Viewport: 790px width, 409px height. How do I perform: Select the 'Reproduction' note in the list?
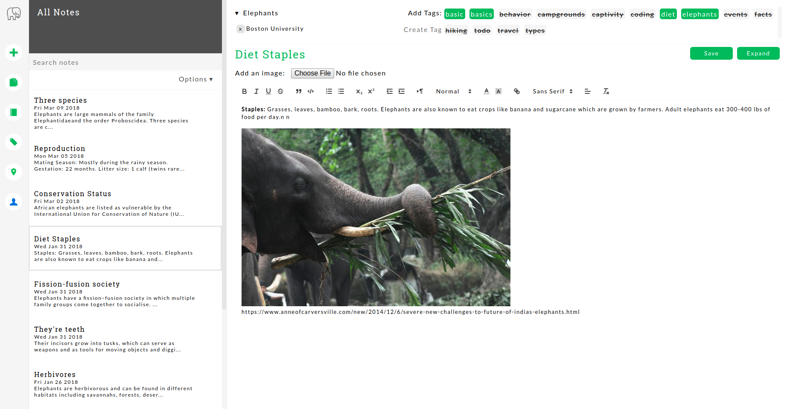tap(60, 148)
